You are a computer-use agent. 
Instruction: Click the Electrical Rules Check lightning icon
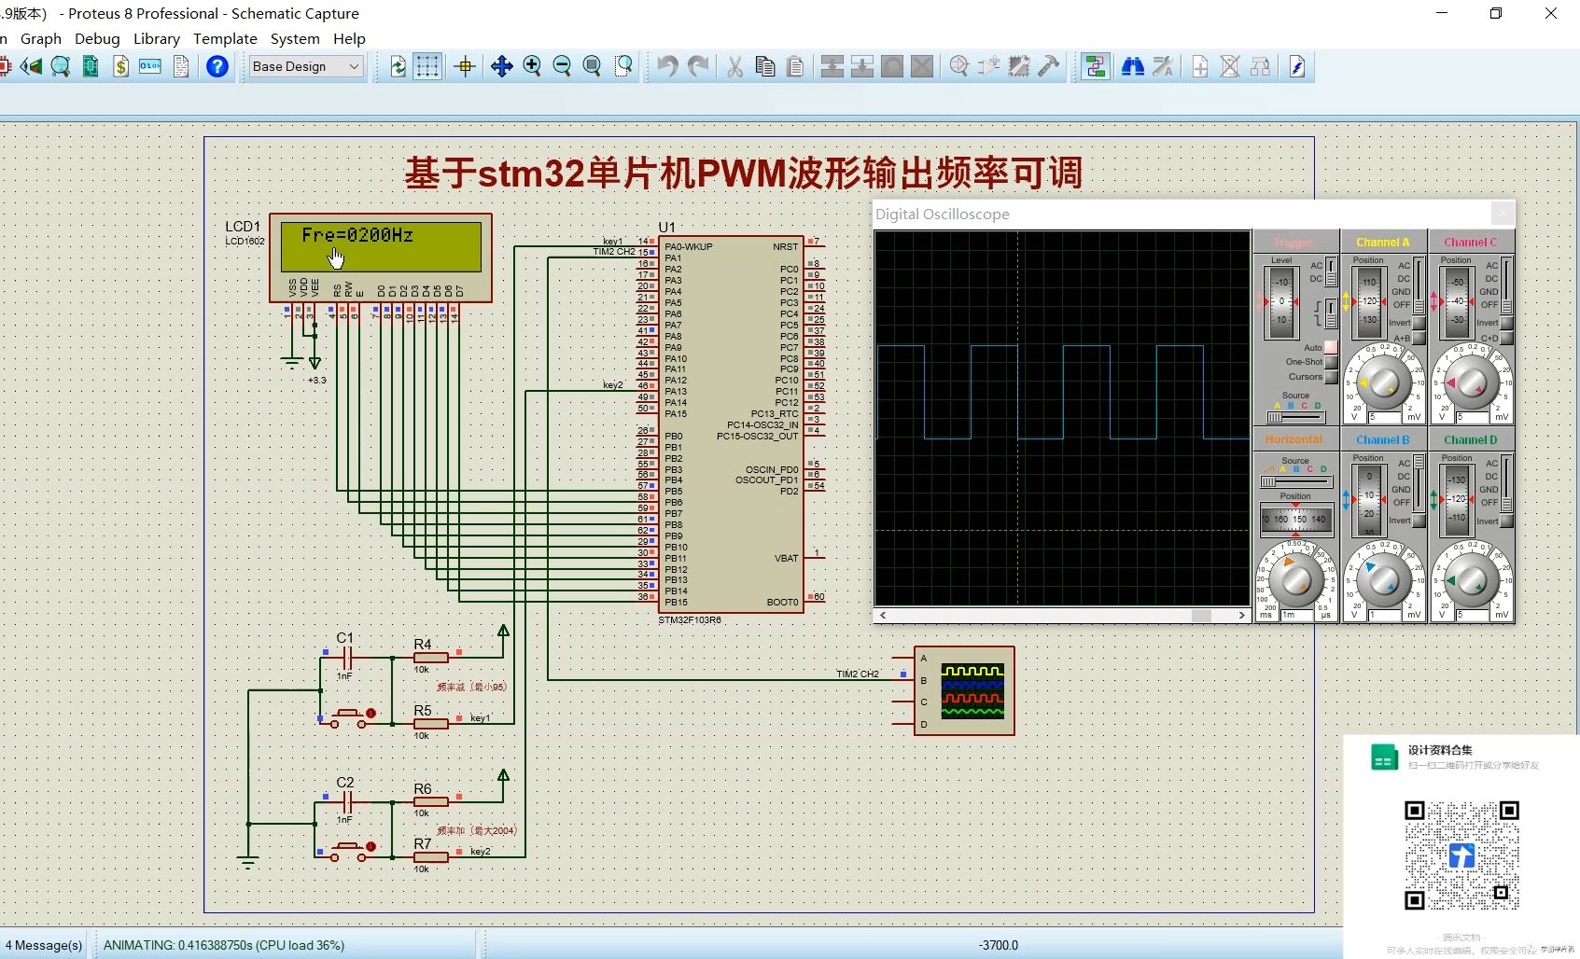click(1297, 66)
